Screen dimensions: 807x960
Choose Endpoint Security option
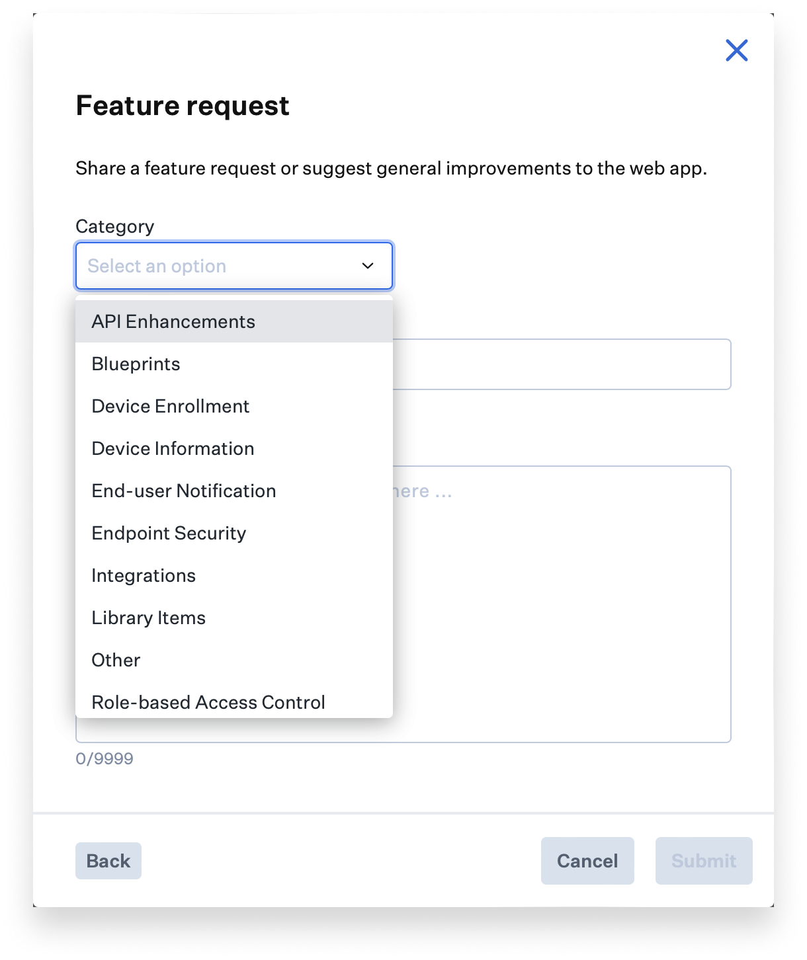pos(169,533)
